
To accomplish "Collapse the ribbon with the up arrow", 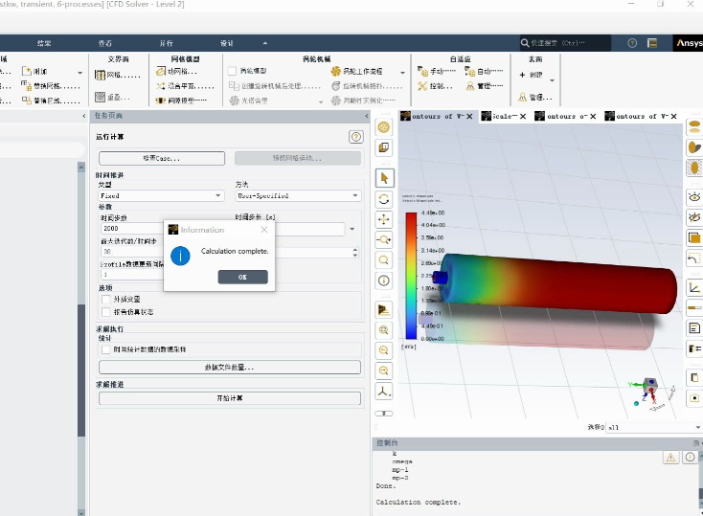I will (x=265, y=43).
